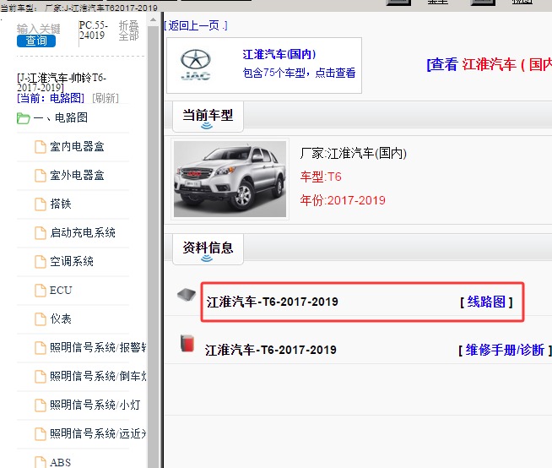
Task: Click the red book icon beside 维修手册 entry
Action: click(x=187, y=343)
